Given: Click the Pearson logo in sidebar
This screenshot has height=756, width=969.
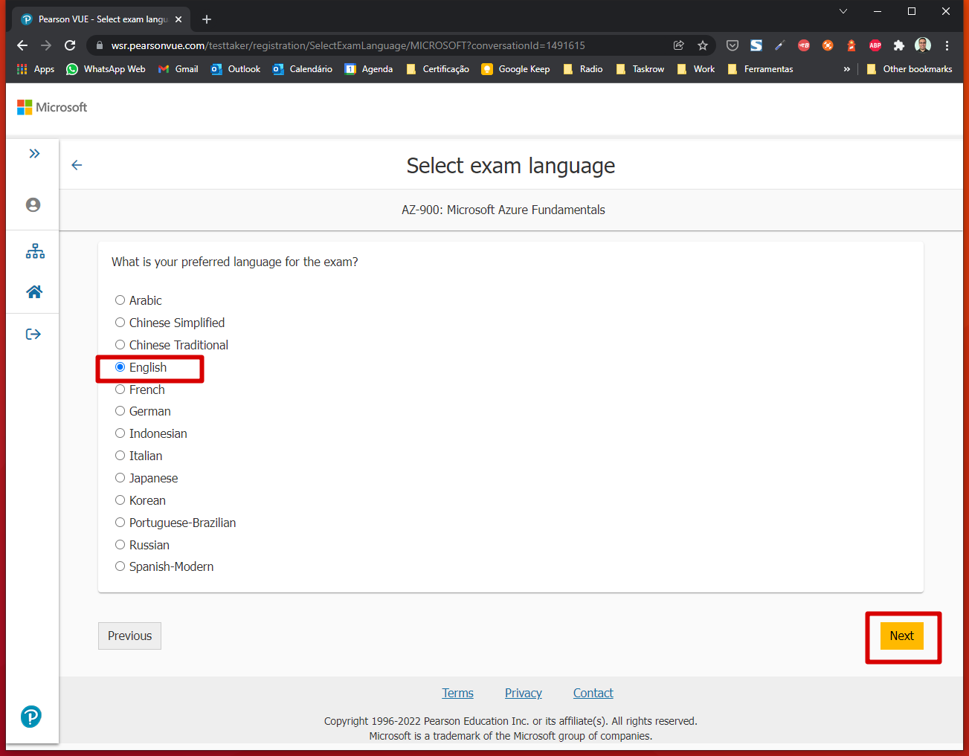Looking at the screenshot, I should (31, 717).
